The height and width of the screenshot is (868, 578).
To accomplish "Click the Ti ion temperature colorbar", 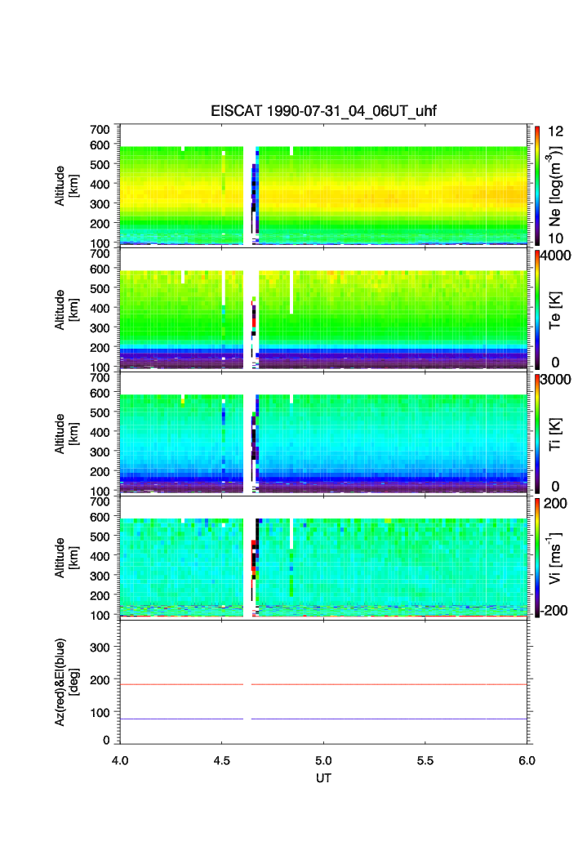I will [537, 433].
